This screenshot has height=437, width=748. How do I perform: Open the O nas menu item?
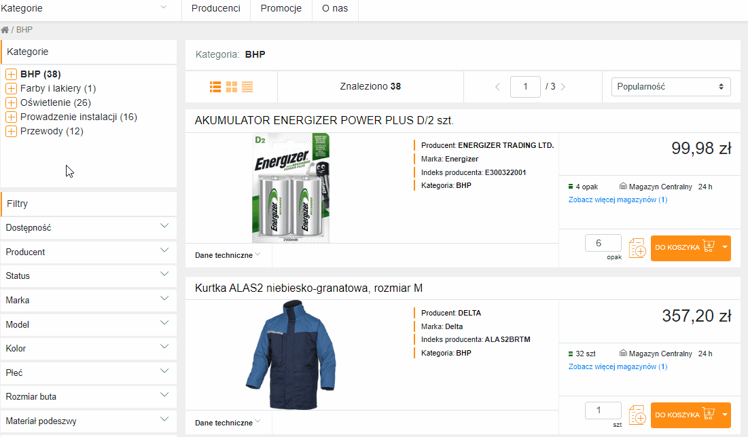pos(335,9)
